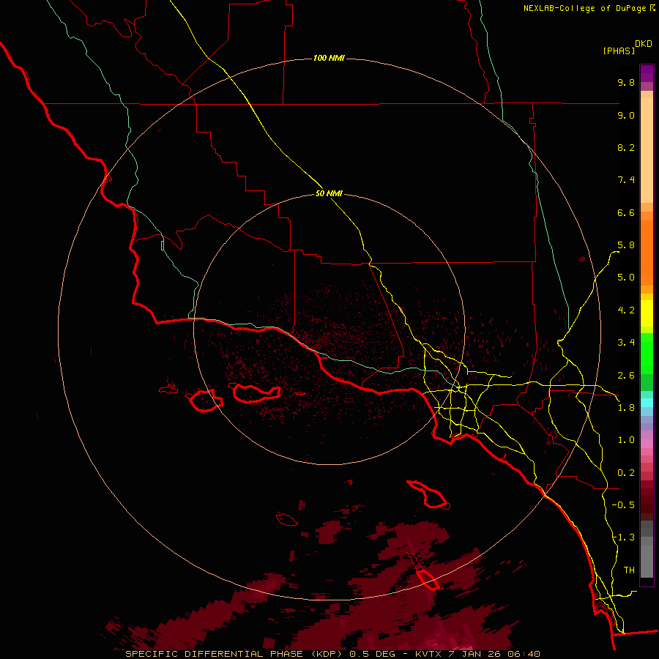Click the 3.4 value on the legend

click(x=626, y=343)
